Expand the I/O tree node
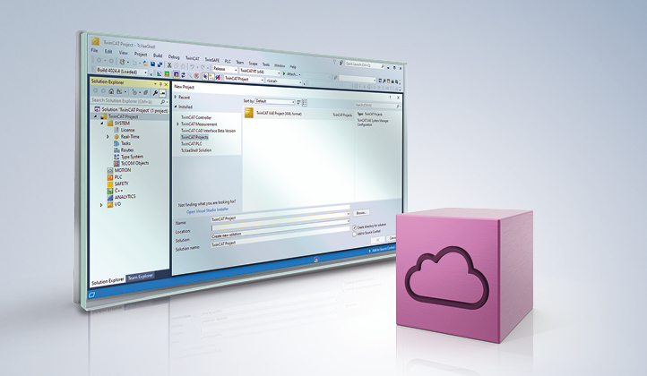The height and width of the screenshot is (376, 647). pyautogui.click(x=101, y=204)
